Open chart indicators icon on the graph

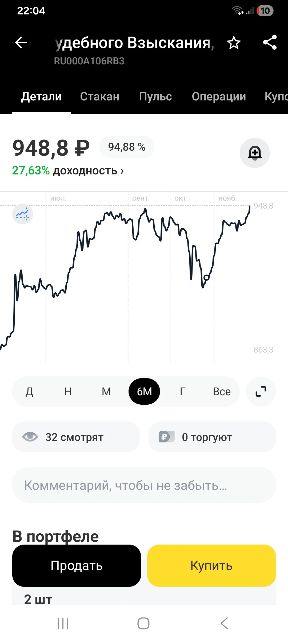coord(23,214)
